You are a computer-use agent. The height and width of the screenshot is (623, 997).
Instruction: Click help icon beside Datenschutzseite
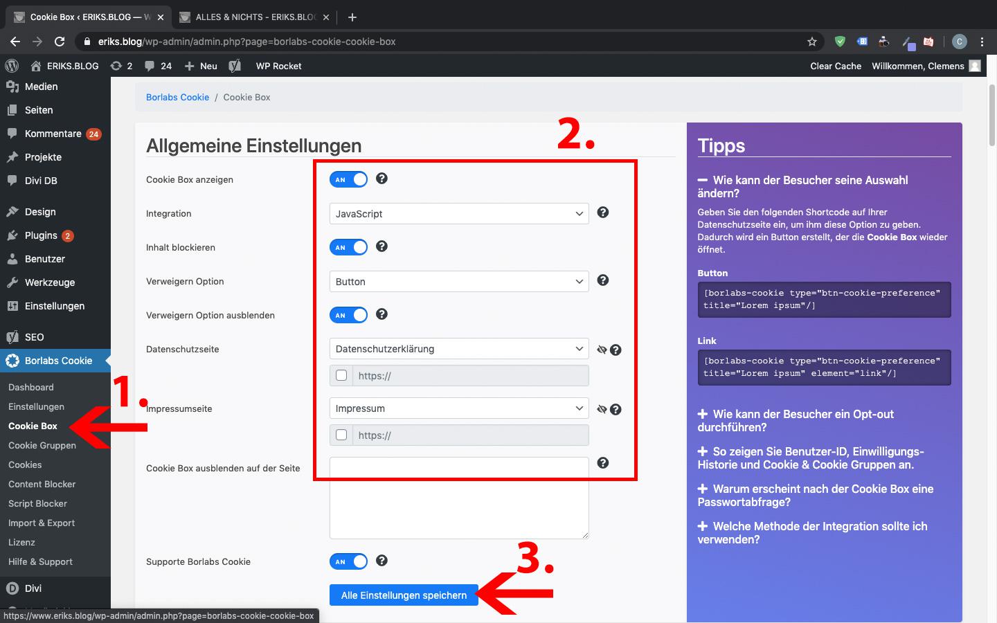(x=616, y=350)
